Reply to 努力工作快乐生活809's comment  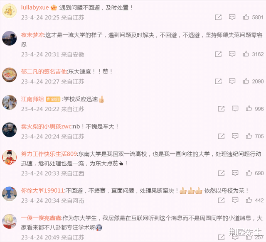tap(235, 173)
